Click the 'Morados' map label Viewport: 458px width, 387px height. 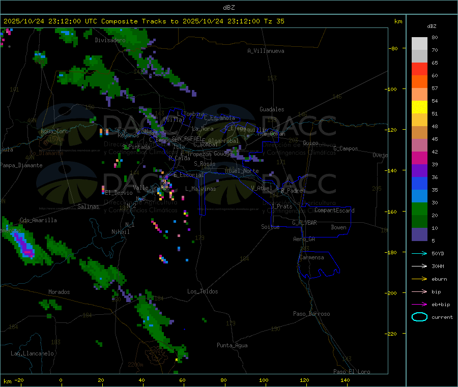click(x=59, y=292)
